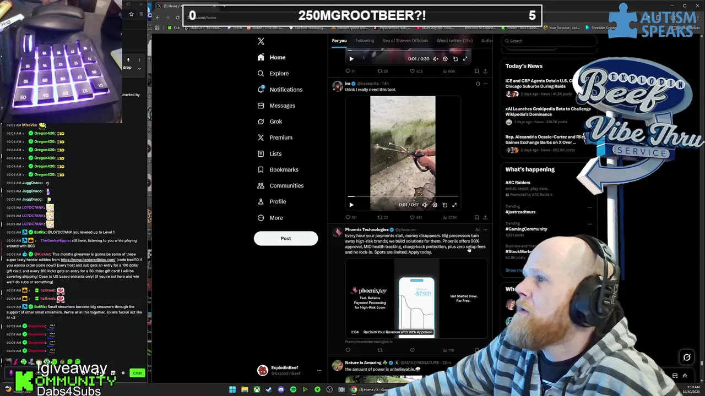Open ira's profile avatar
Image resolution: width=705 pixels, height=396 pixels.
tap(337, 86)
